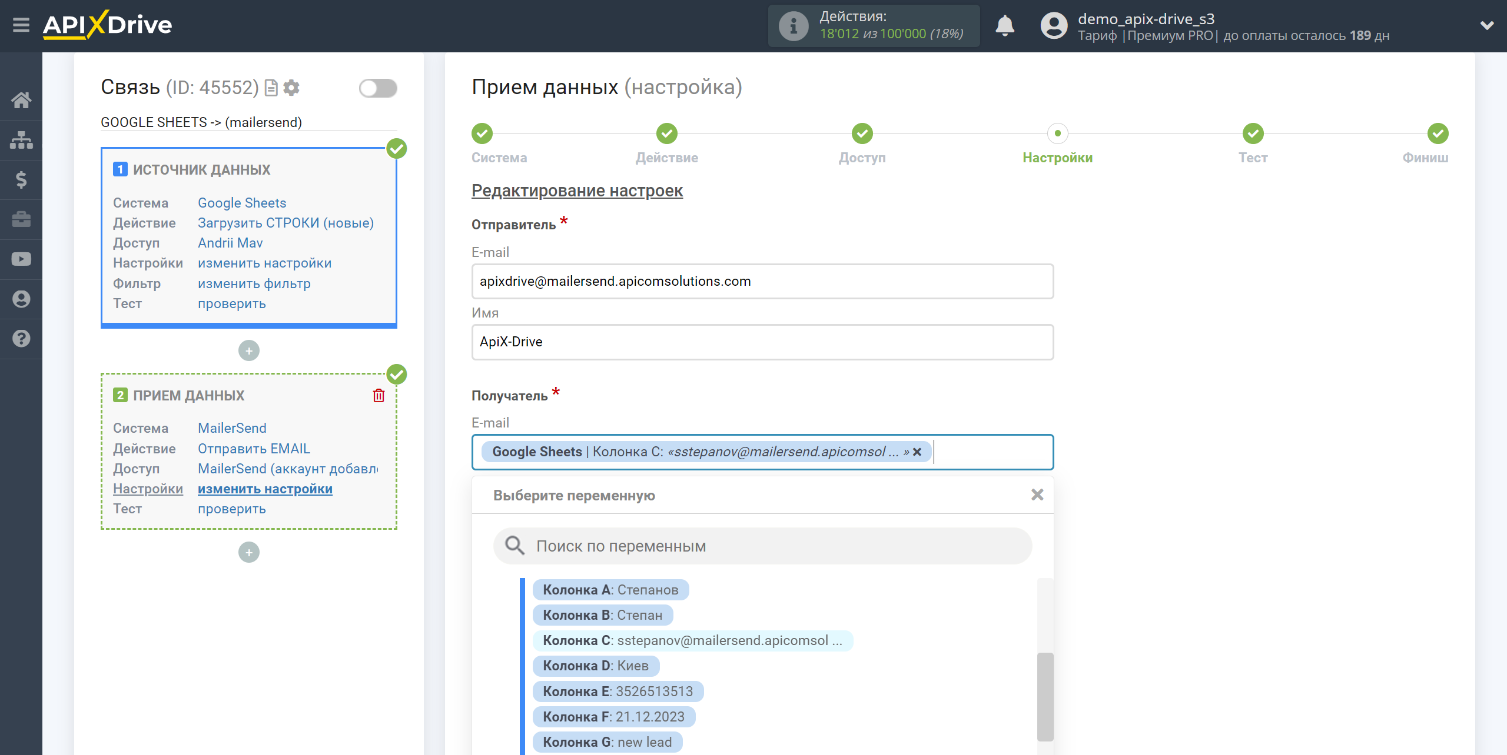Open help question icon in sidebar
Screen dimensions: 1507x755
tap(21, 339)
